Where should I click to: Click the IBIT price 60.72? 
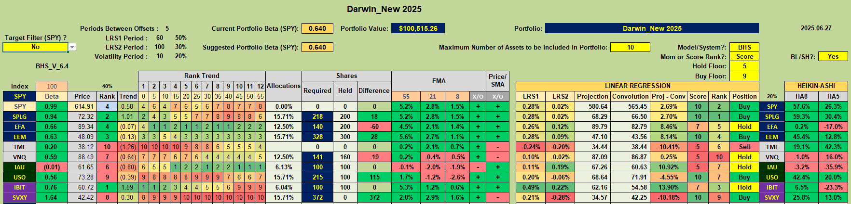[82, 187]
